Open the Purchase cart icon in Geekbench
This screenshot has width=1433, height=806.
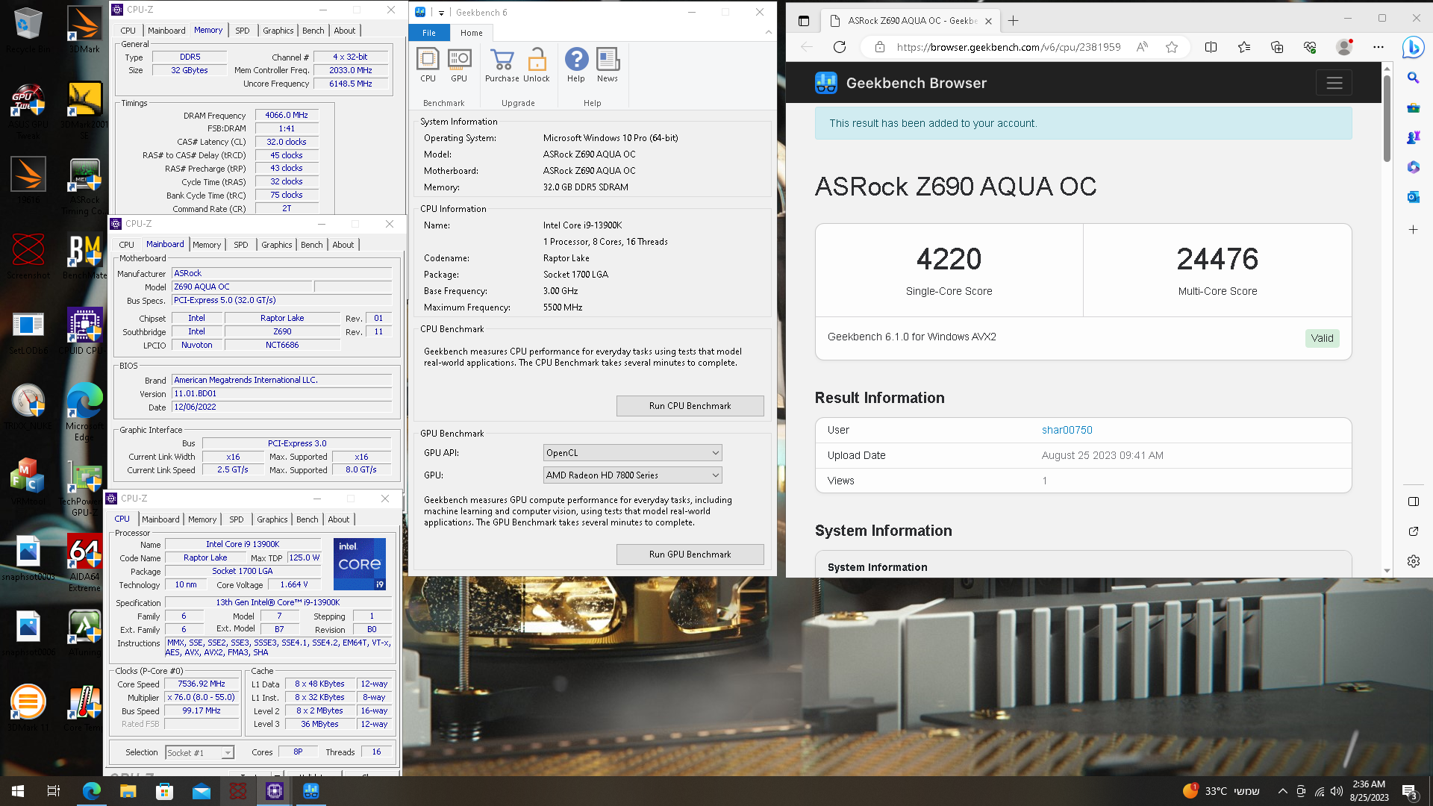click(x=502, y=65)
